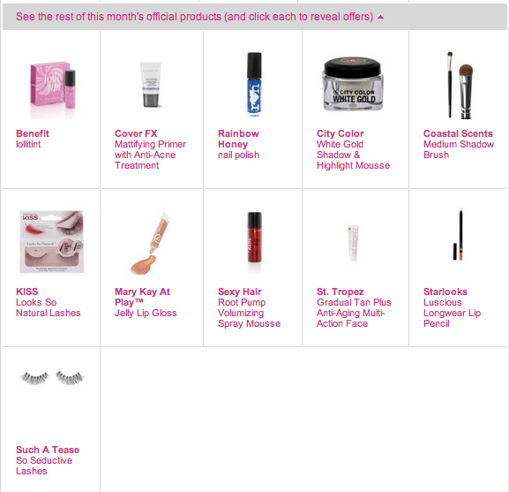Collapse the month's official products section arrow
Viewport: 509px width, 492px height.
click(381, 17)
